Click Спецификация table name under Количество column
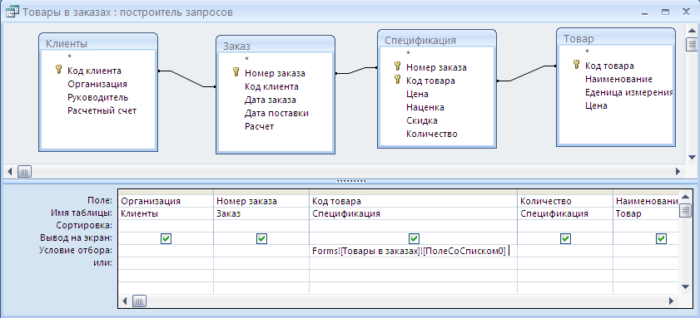 pos(565,213)
